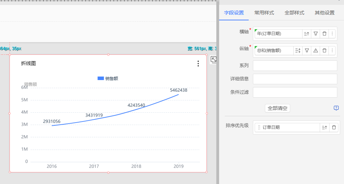Click the sort icon on 年(订单日期) field
This screenshot has width=344, height=184.
tap(306, 34)
